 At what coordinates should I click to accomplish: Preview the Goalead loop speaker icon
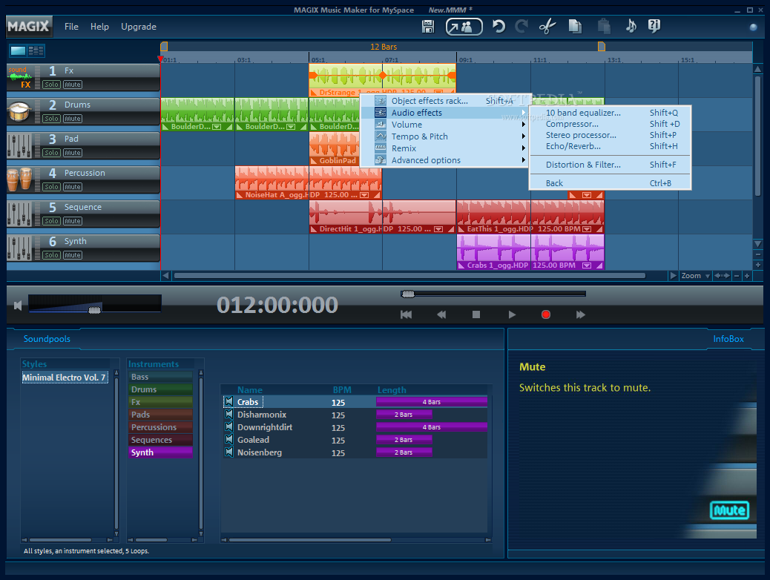point(228,440)
